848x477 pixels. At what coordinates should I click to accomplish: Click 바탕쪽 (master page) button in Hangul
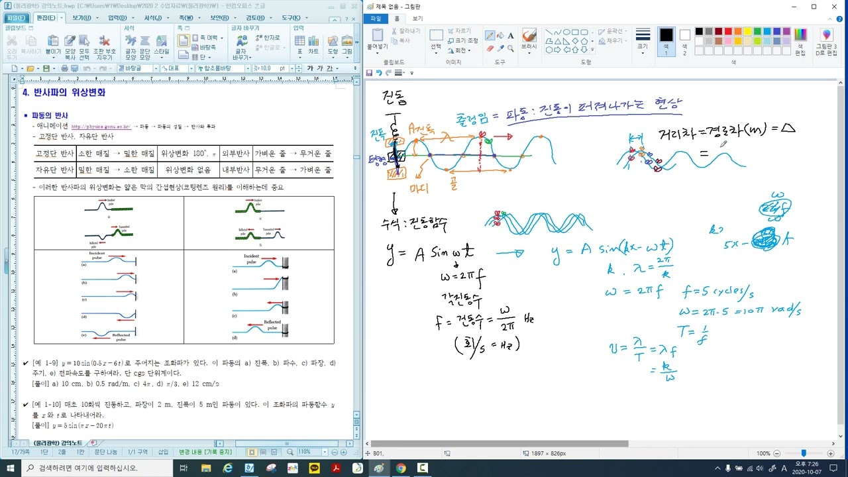pyautogui.click(x=204, y=48)
